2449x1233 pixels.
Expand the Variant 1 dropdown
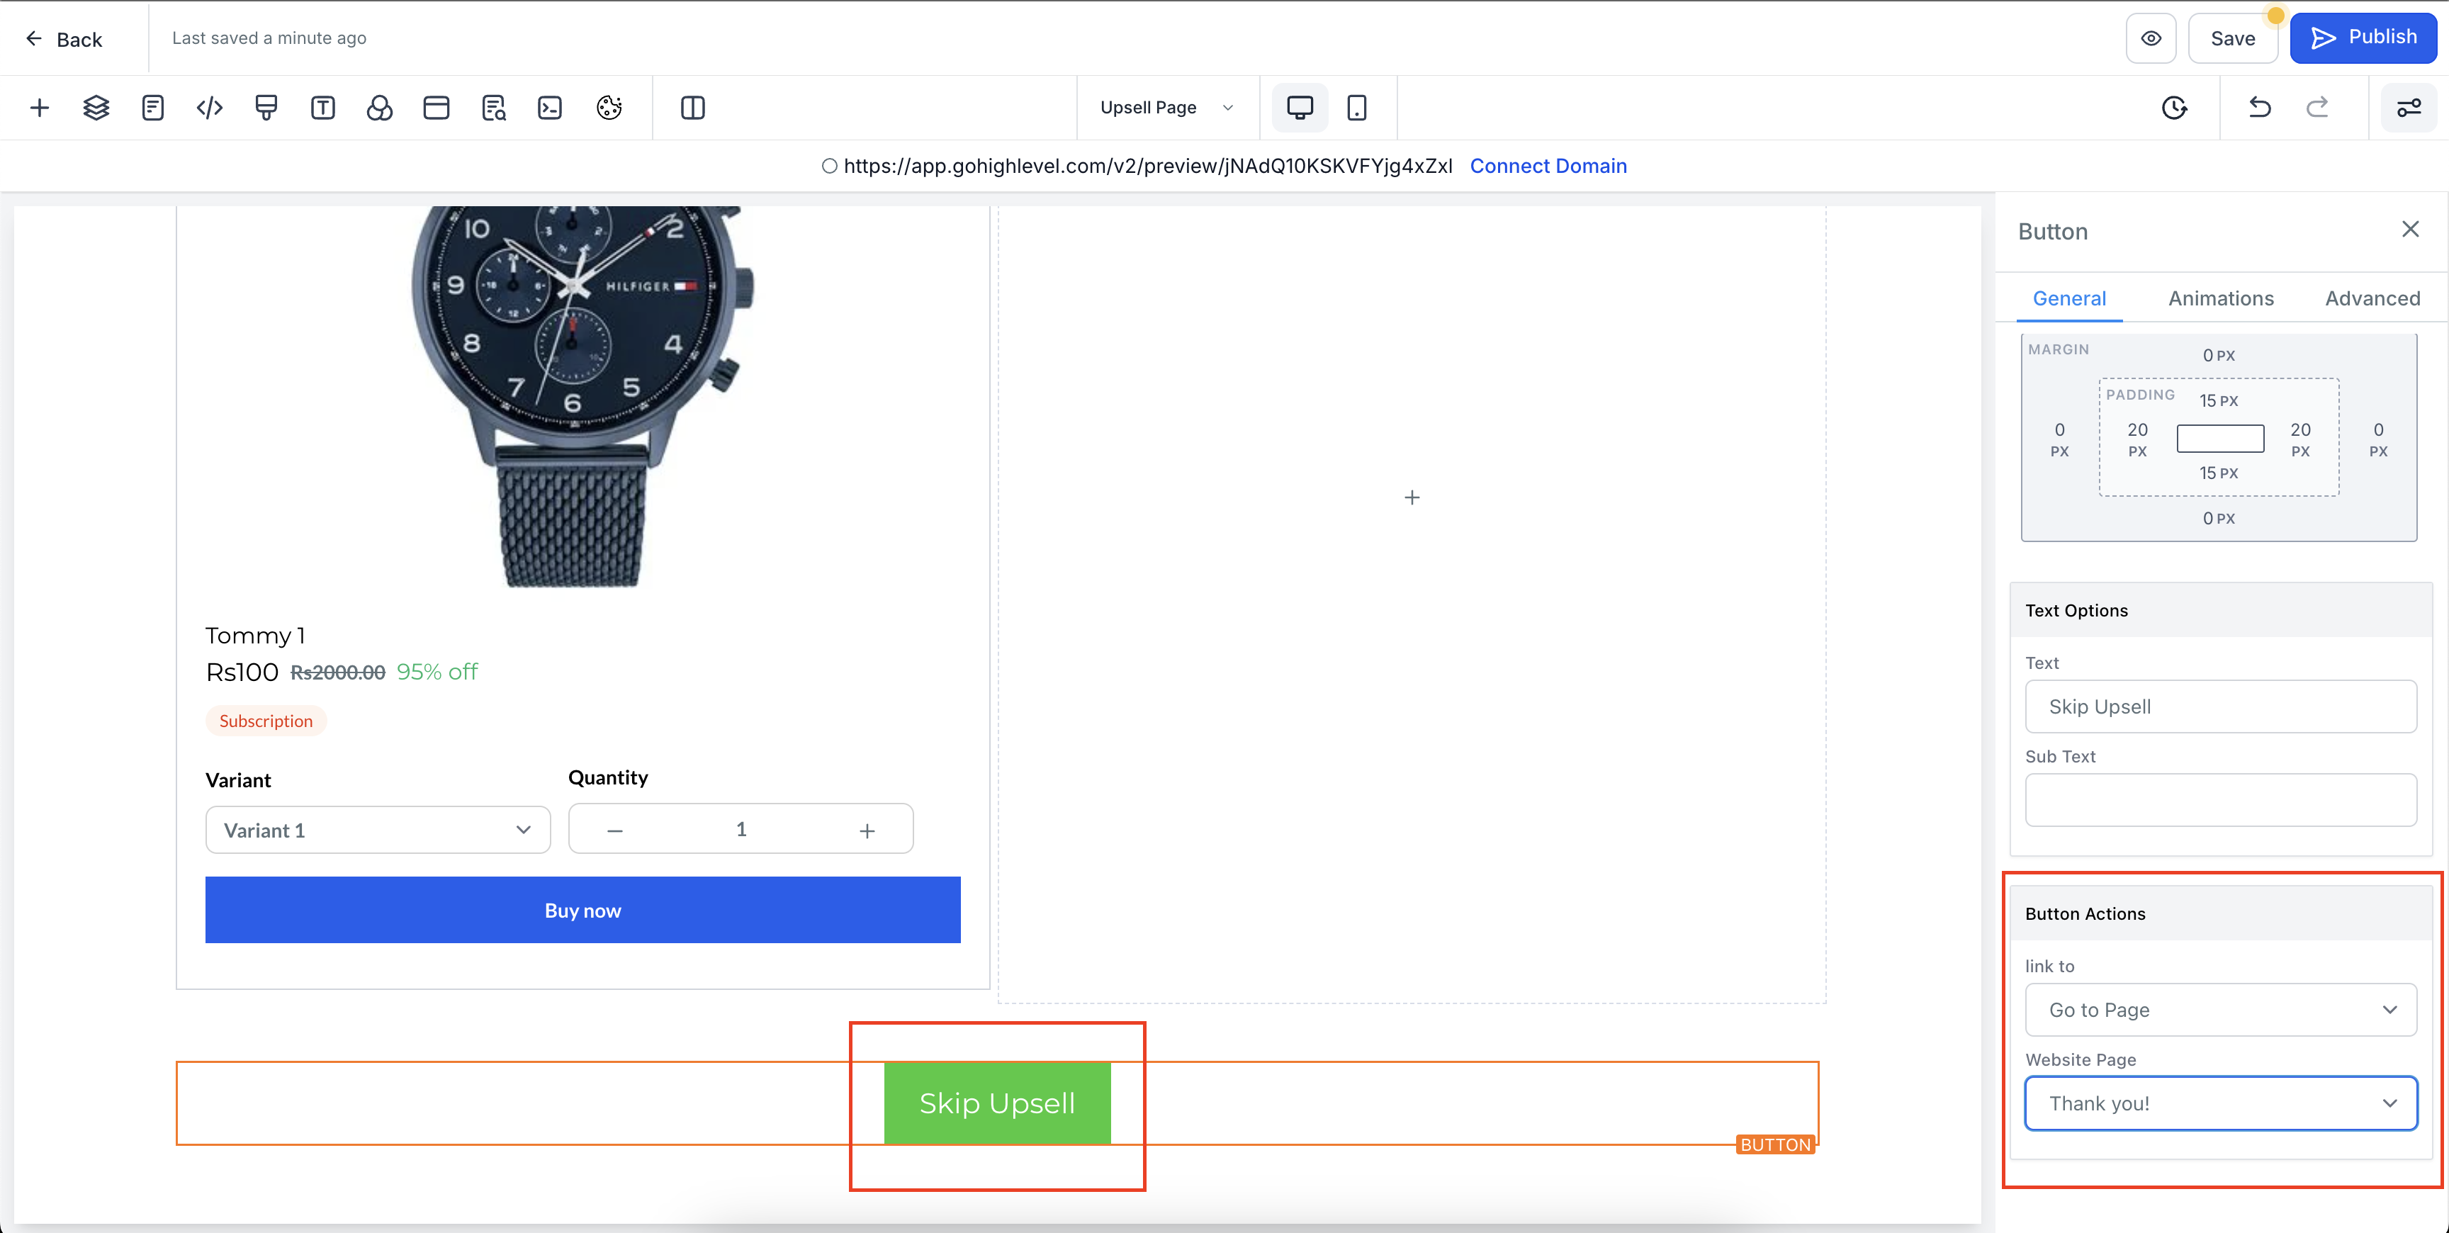378,830
